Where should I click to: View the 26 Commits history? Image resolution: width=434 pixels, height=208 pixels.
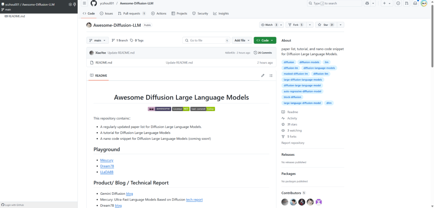[263, 53]
